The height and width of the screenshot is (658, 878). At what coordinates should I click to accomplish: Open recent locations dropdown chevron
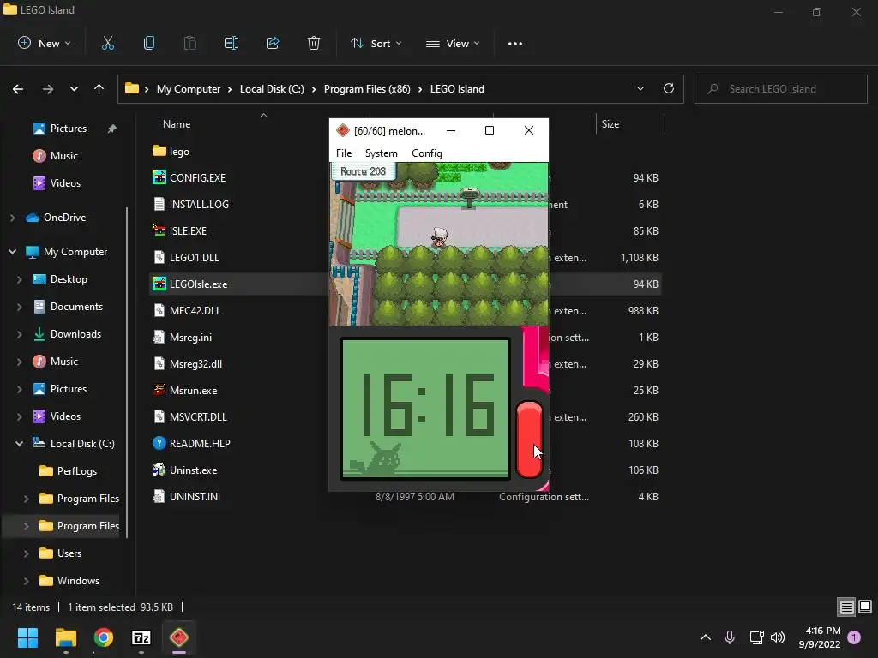click(74, 89)
